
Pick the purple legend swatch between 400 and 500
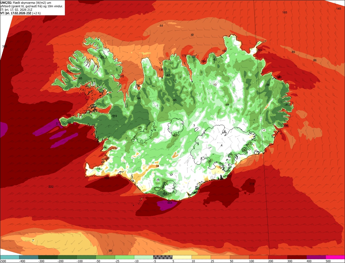(x=316, y=257)
